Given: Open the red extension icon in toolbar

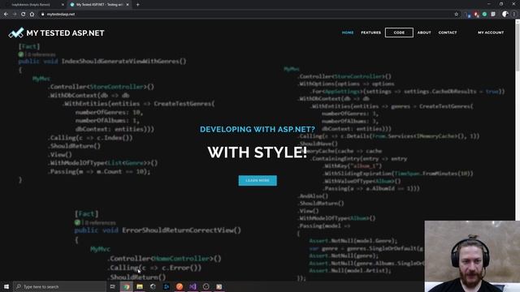Looking at the screenshot, I should [x=476, y=15].
